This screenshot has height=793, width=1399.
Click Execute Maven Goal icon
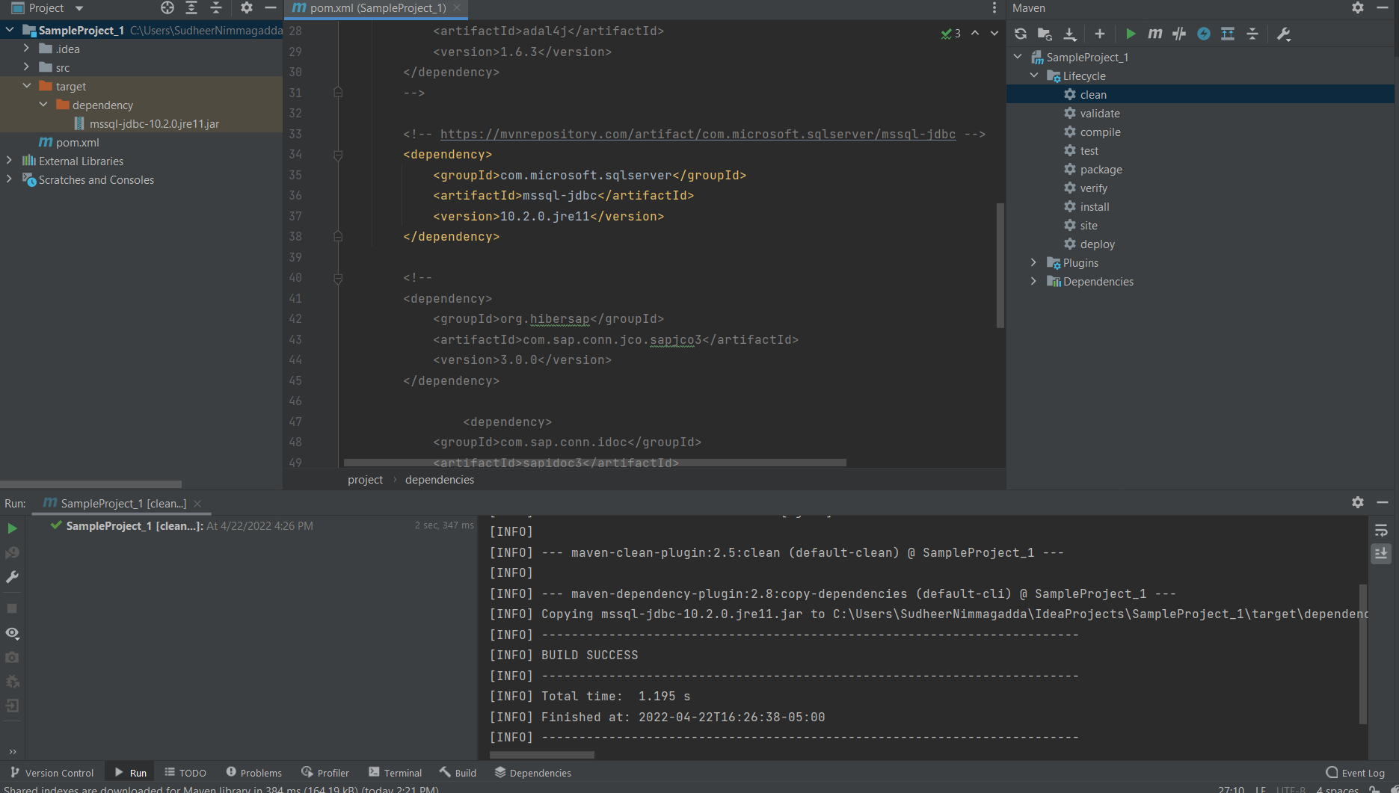pyautogui.click(x=1155, y=34)
